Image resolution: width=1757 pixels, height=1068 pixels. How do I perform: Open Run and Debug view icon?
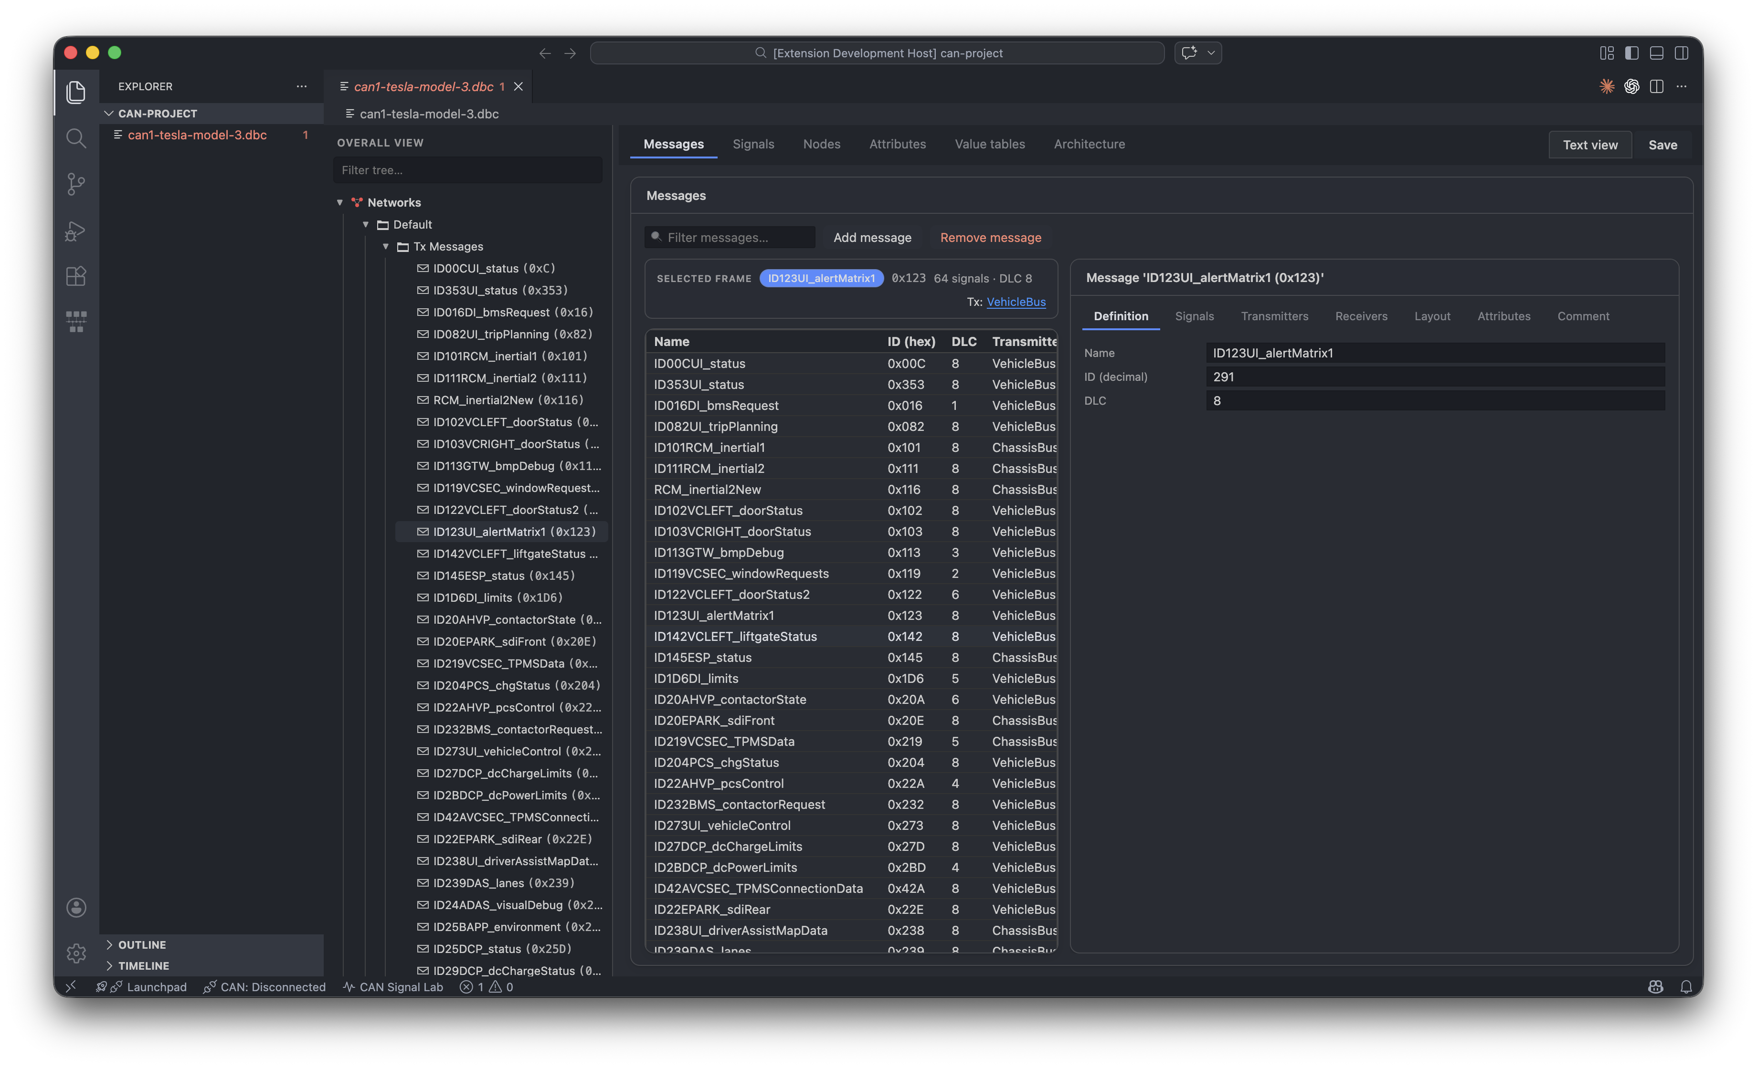coord(75,230)
